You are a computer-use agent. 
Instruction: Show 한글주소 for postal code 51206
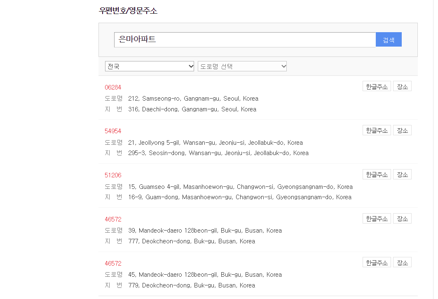377,174
